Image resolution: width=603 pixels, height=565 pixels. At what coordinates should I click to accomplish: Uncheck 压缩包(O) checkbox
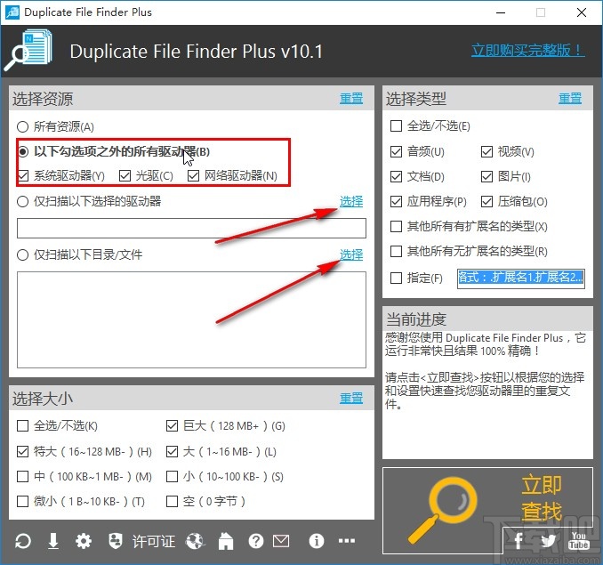coord(486,201)
